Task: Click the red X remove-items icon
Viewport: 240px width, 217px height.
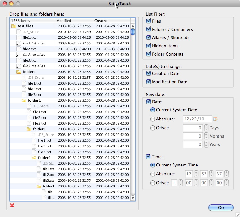Action: coord(12,205)
